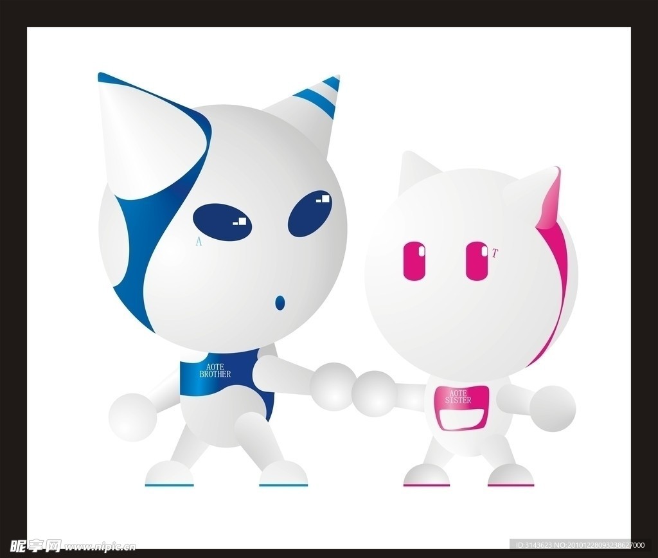658x558 pixels.
Task: Click the joined hands between the two characters
Action: (353, 387)
